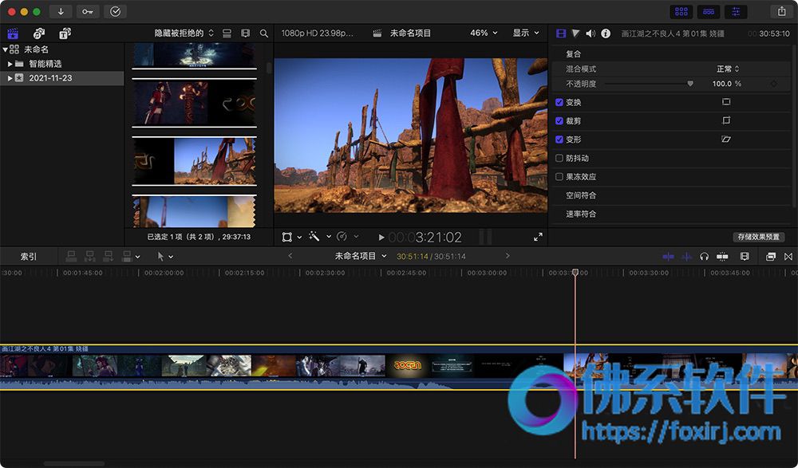Select the 2021-11-23 event row
798x468 pixels.
click(62, 78)
